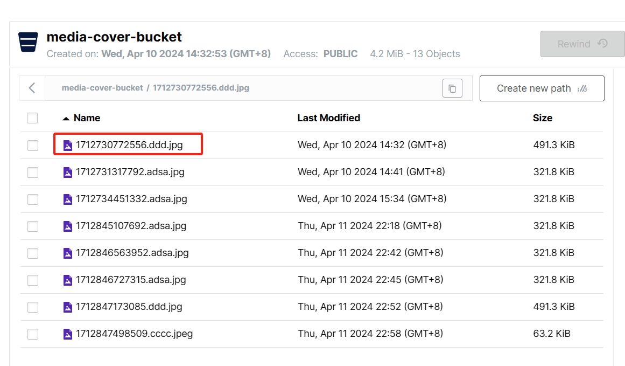Image resolution: width=625 pixels, height=366 pixels.
Task: Click image icon of 1712847498509.cccc.jpeg
Action: coord(68,334)
